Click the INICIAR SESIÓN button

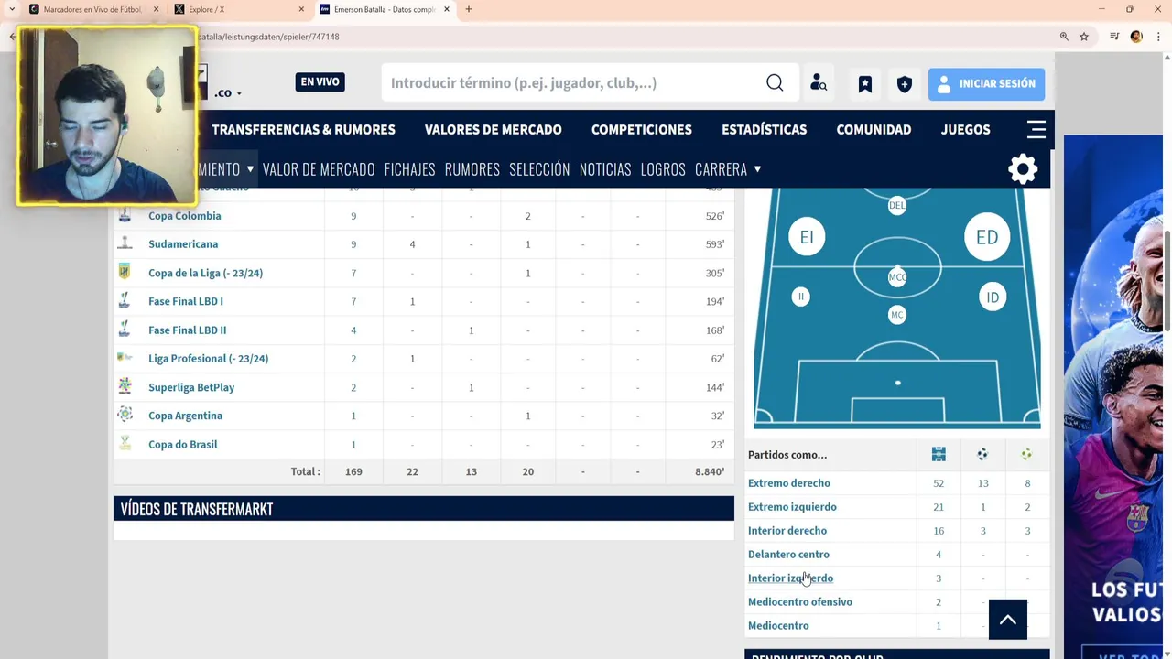[986, 83]
